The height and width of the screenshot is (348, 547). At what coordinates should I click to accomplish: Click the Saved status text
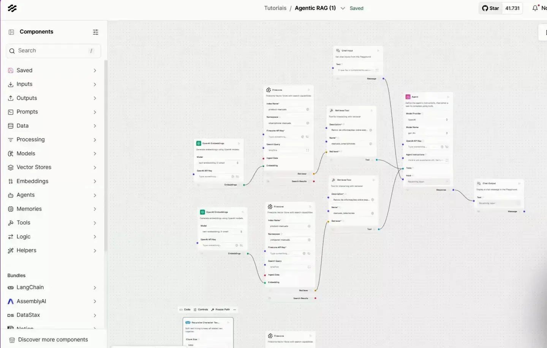[x=357, y=8]
